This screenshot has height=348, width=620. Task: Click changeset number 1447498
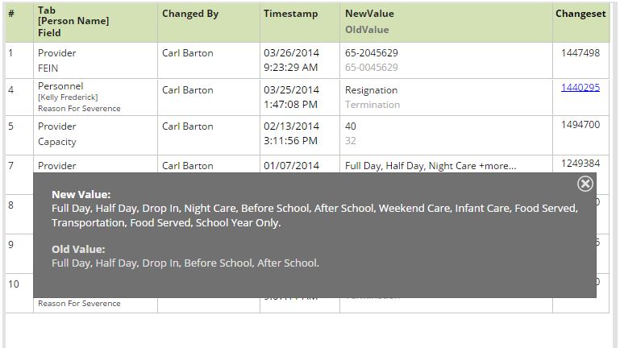580,53
